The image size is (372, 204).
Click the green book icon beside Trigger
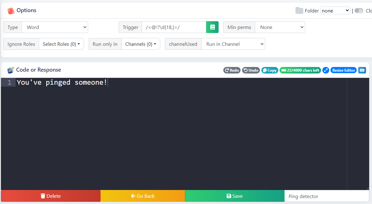[212, 27]
